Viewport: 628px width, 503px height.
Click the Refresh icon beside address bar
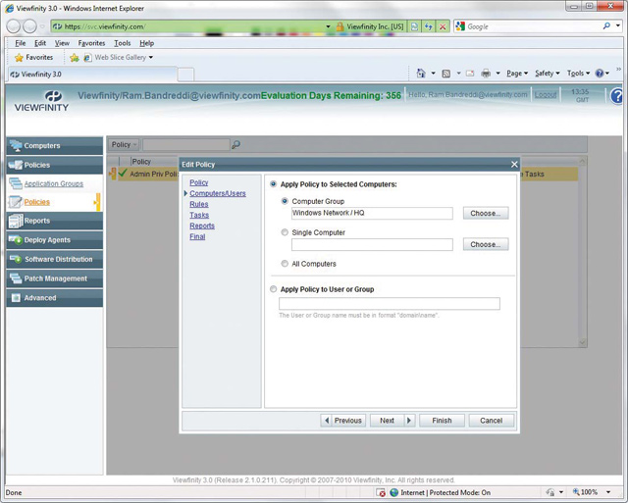click(429, 26)
